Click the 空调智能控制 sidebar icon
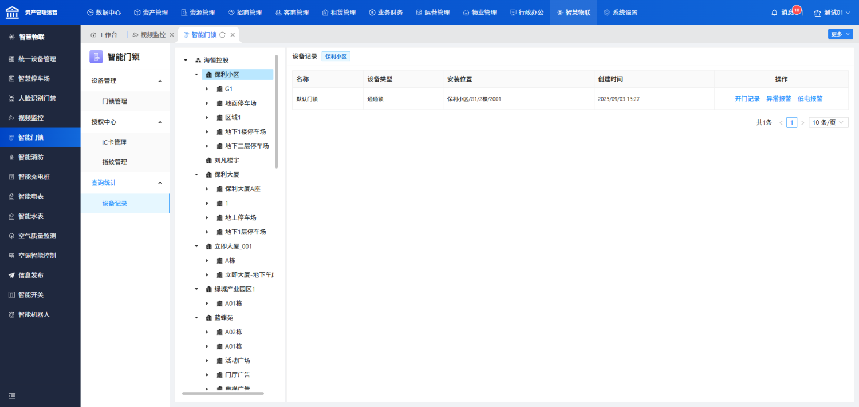Image resolution: width=859 pixels, height=407 pixels. (11, 256)
